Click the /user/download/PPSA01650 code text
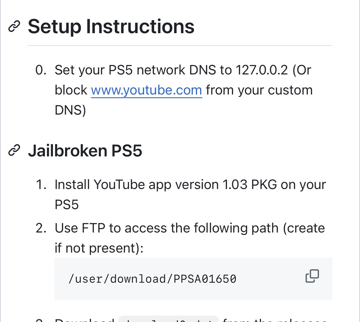 coord(152,279)
